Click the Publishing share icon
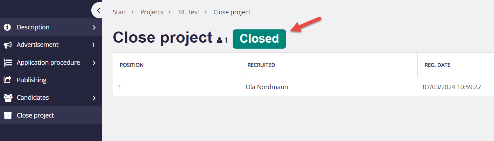Viewport: 494px width, 141px height. 7,80
